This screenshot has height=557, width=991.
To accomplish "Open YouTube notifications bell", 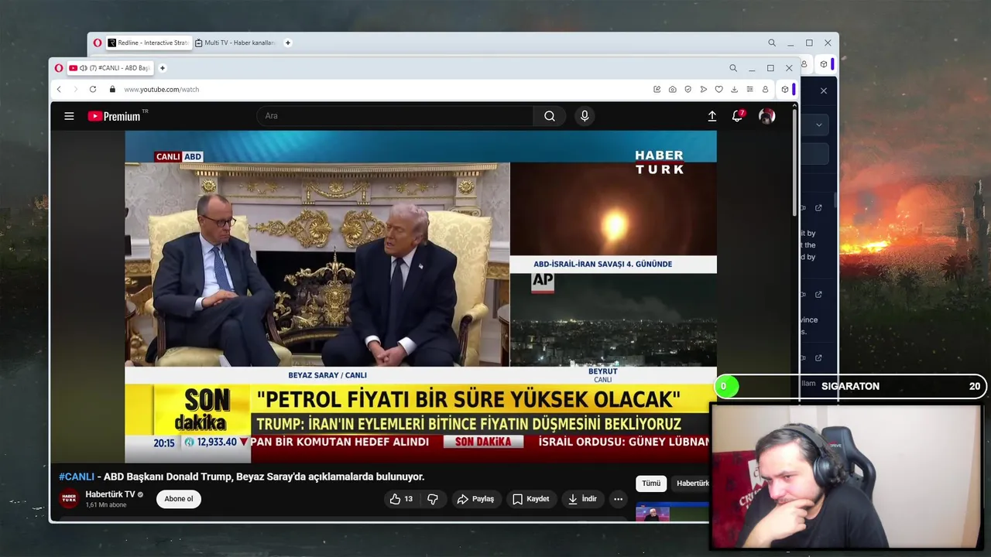I will coord(738,116).
